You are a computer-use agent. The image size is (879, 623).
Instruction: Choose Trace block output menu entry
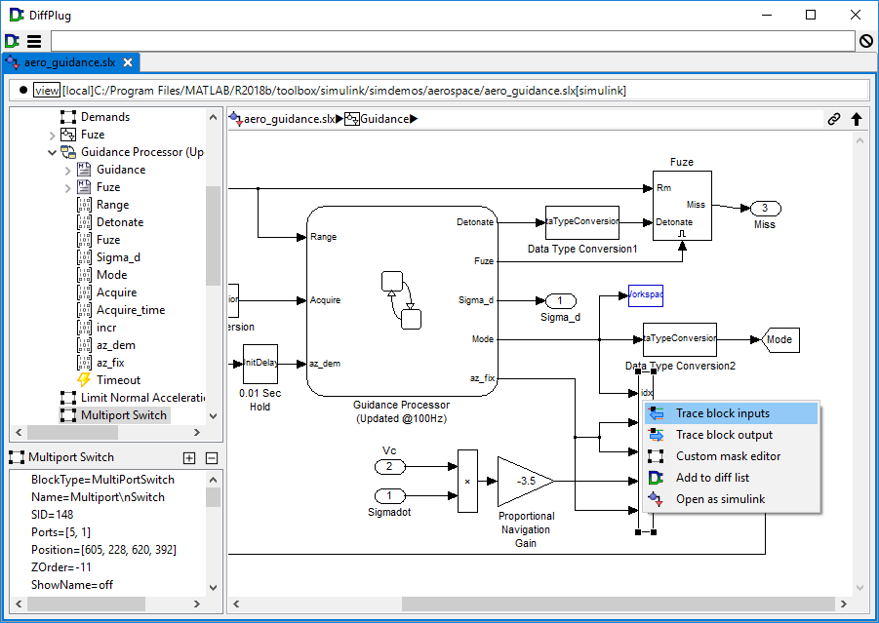[x=731, y=435]
